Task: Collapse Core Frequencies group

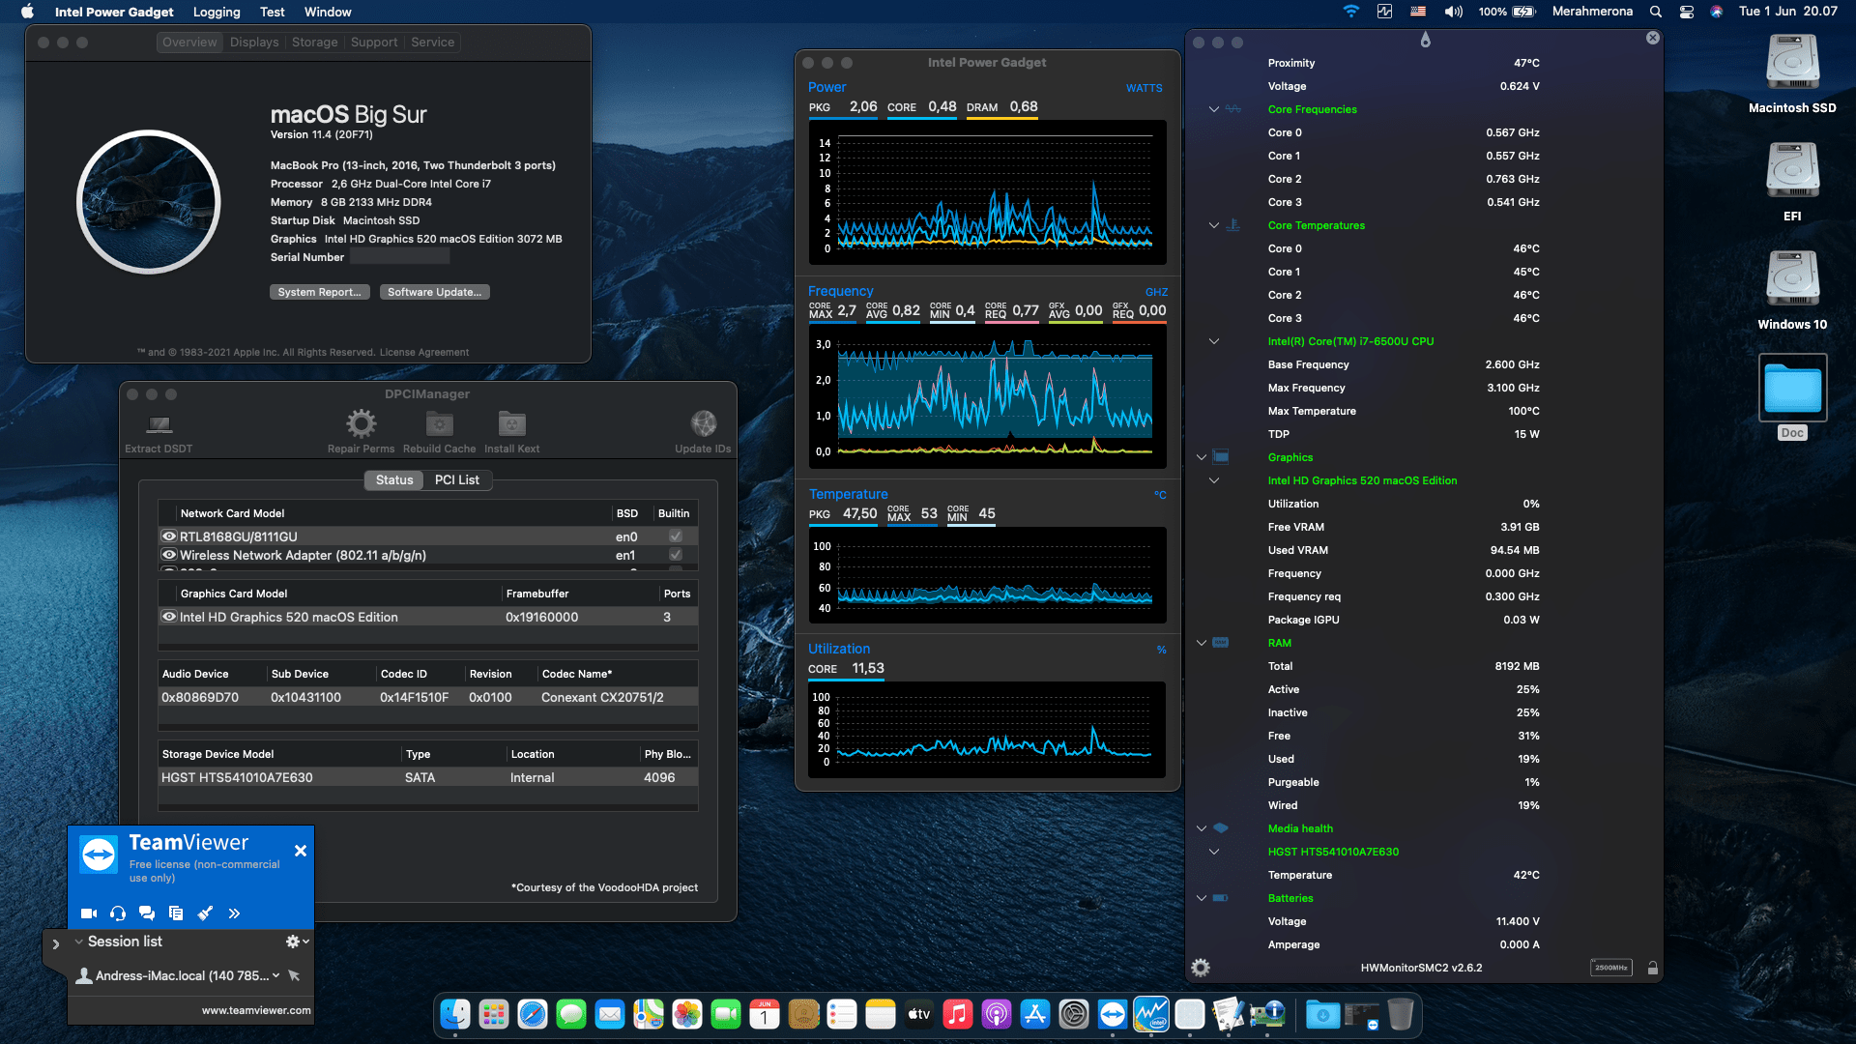Action: (1214, 109)
